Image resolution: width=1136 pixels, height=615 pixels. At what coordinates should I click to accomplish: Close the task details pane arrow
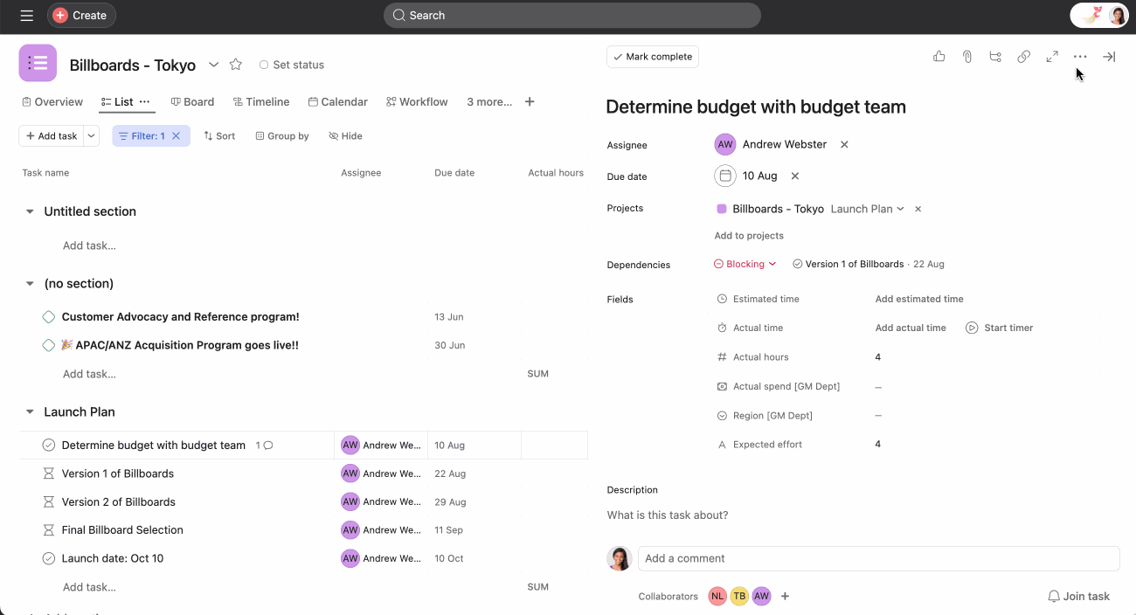tap(1108, 57)
